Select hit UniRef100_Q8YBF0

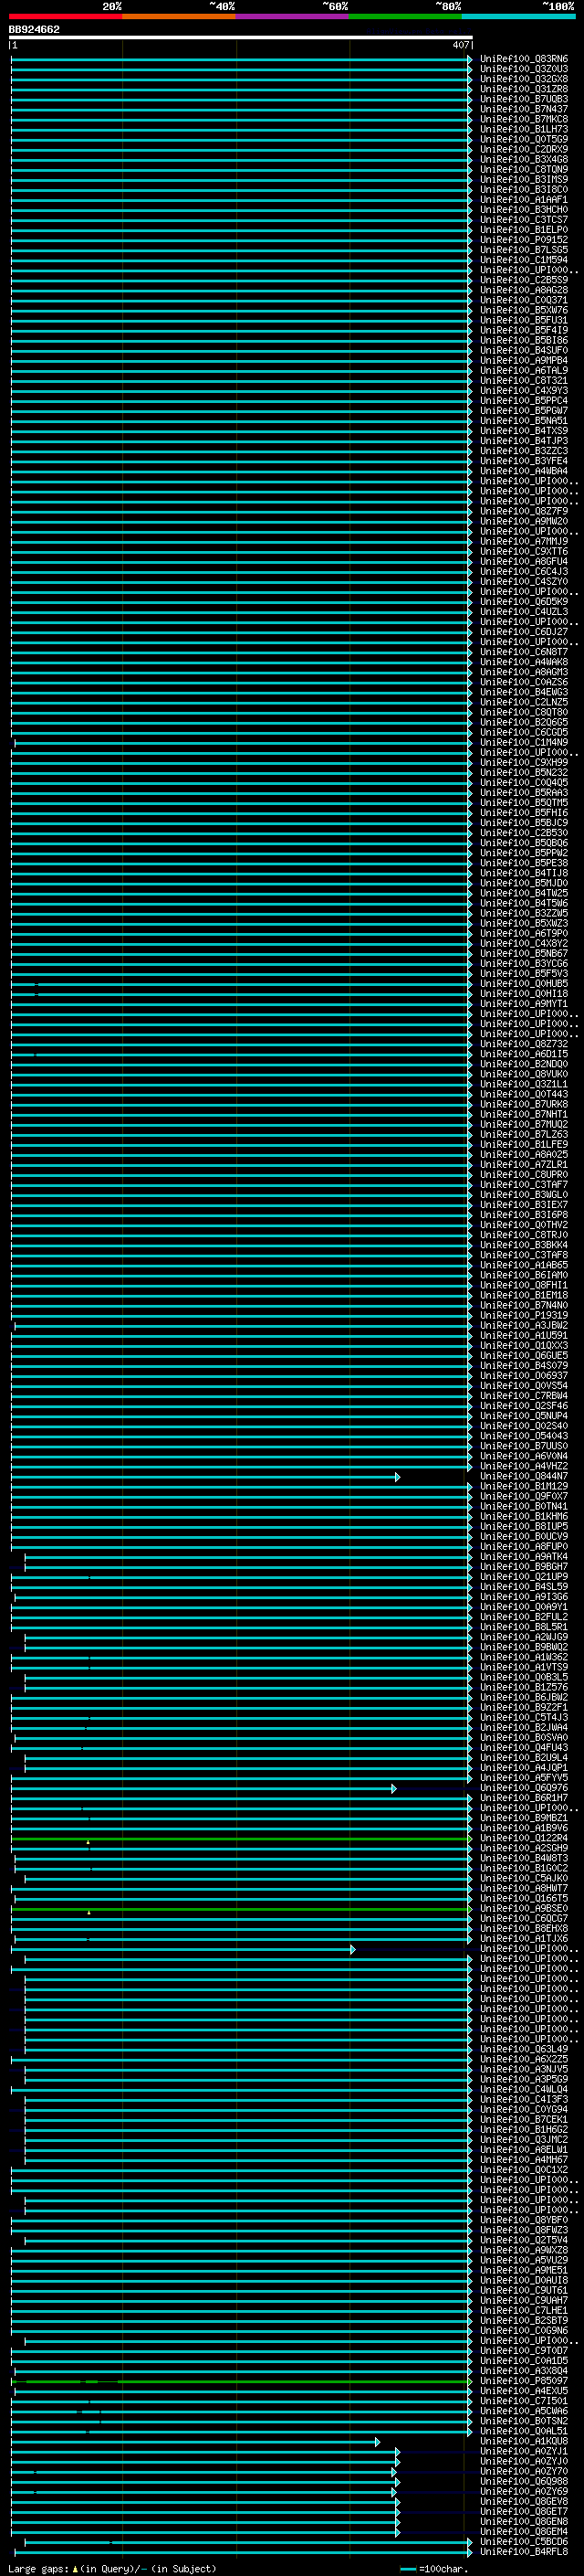pyautogui.click(x=523, y=2221)
